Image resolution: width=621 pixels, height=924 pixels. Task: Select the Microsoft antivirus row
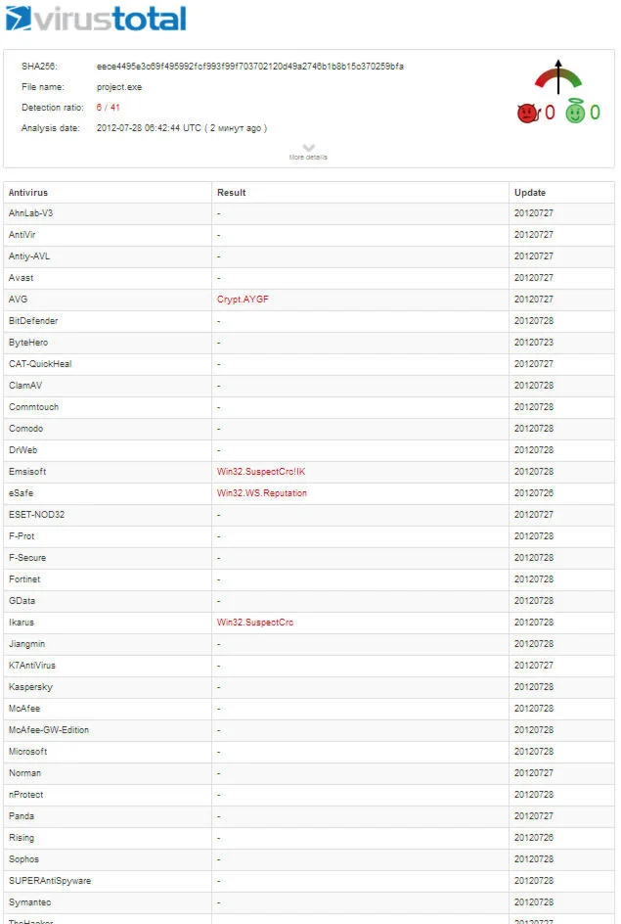pyautogui.click(x=28, y=752)
